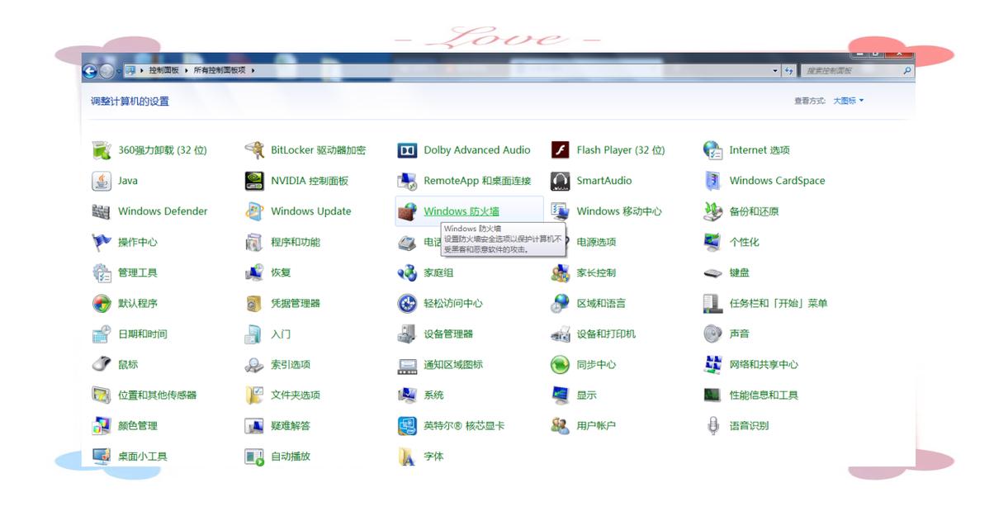Open the 索引选项 link
The height and width of the screenshot is (516, 994).
coord(291,364)
